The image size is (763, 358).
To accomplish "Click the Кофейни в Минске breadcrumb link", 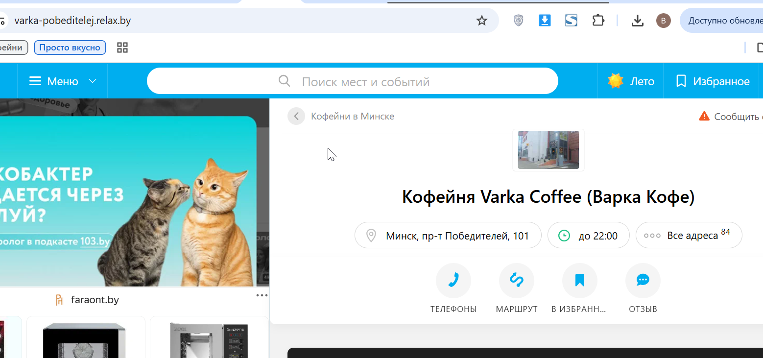I will [x=353, y=116].
